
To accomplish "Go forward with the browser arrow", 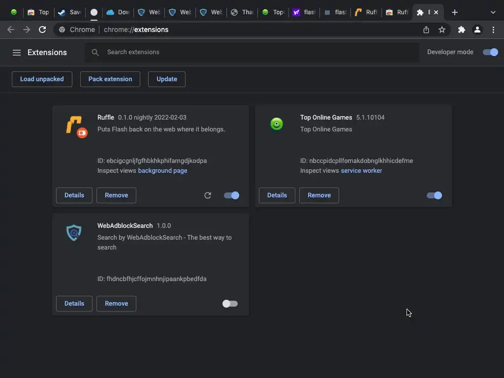I will [27, 30].
